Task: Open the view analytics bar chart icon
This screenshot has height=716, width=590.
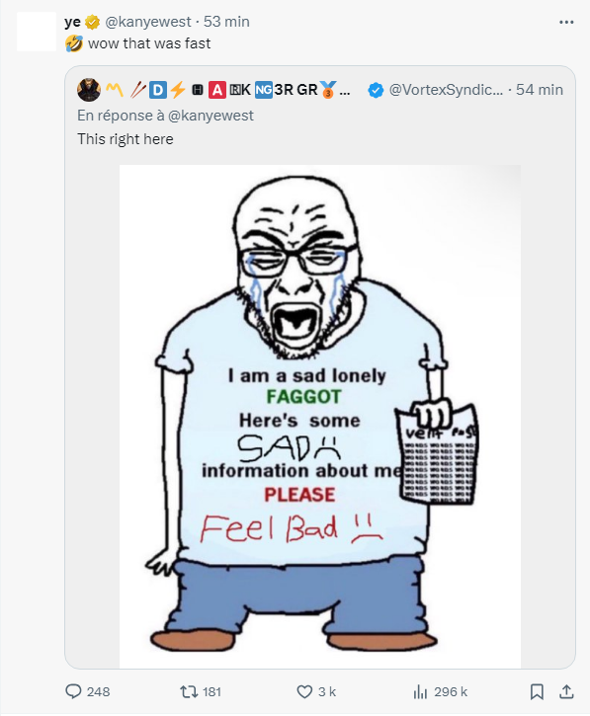Action: [420, 691]
